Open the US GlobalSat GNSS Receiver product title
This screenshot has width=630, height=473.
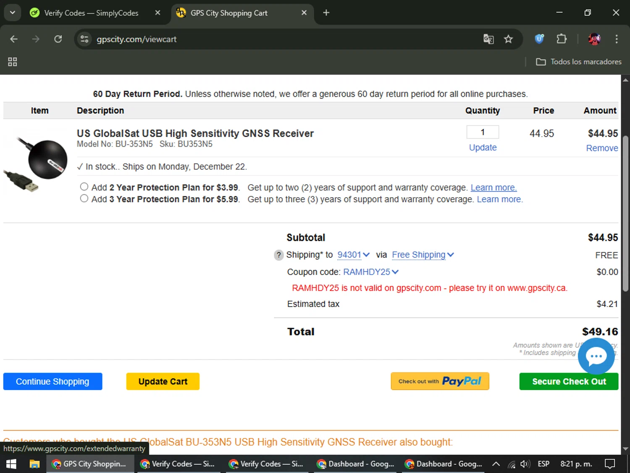click(x=195, y=133)
